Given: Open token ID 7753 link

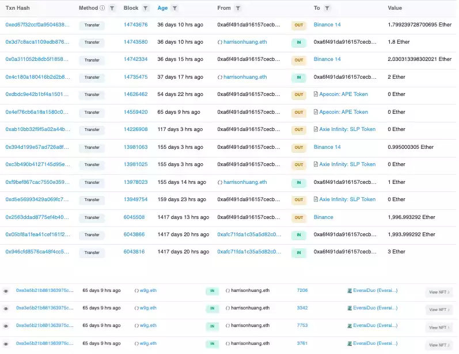Looking at the screenshot, I should 302,325.
